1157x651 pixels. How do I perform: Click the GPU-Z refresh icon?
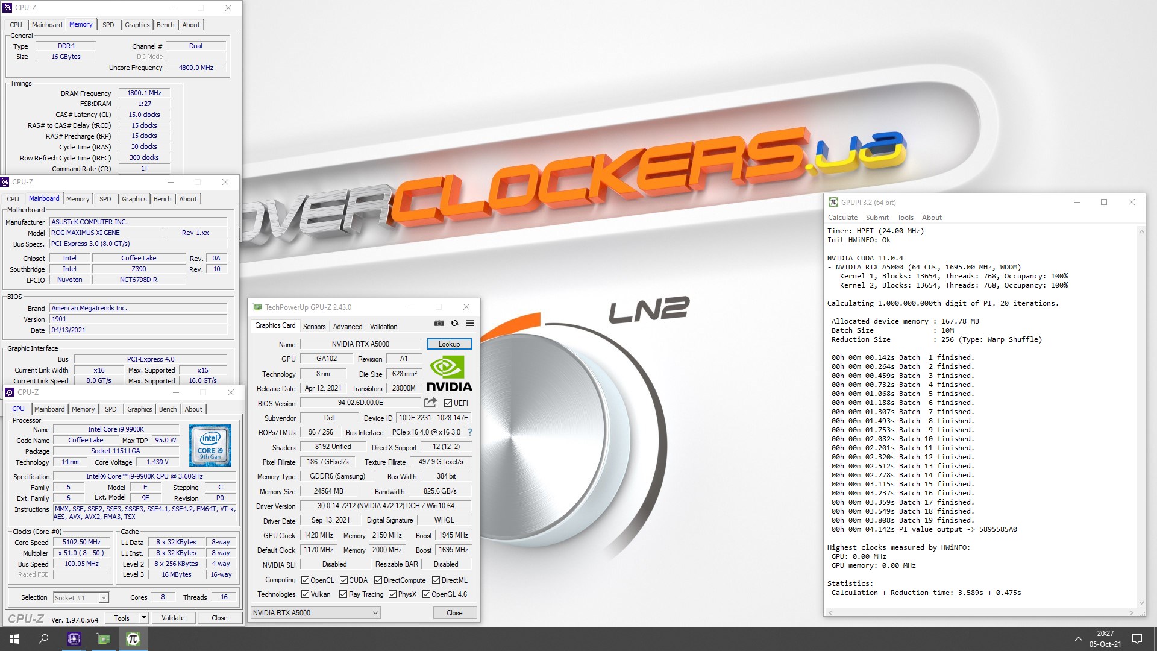[455, 324]
